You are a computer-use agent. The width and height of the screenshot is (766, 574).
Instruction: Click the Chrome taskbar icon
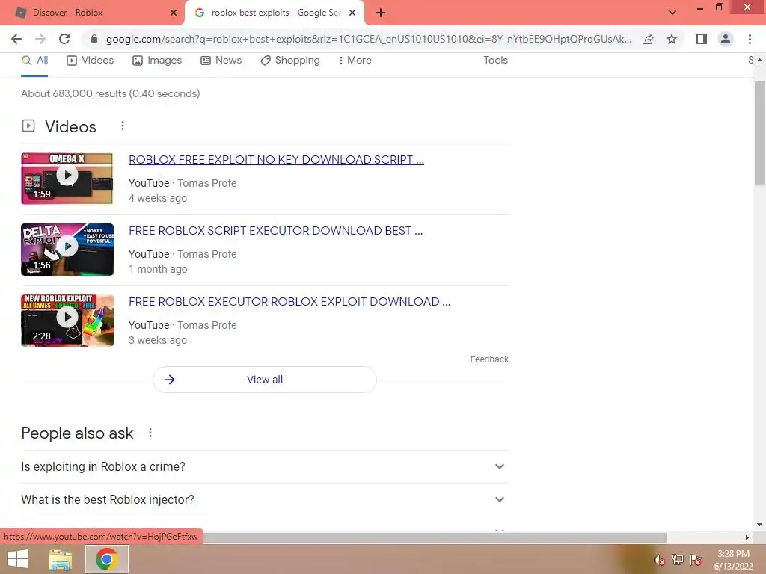coord(107,559)
